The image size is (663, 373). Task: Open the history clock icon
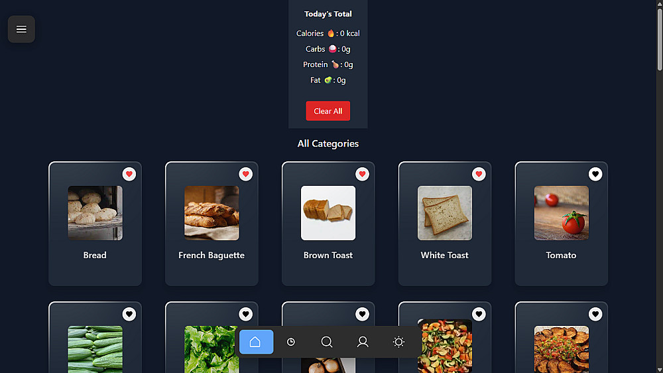(291, 342)
